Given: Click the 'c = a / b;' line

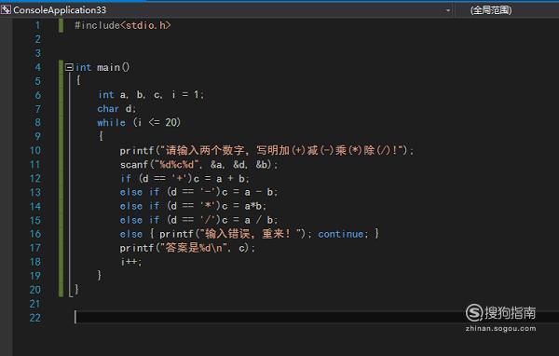Looking at the screenshot, I should 249,220.
